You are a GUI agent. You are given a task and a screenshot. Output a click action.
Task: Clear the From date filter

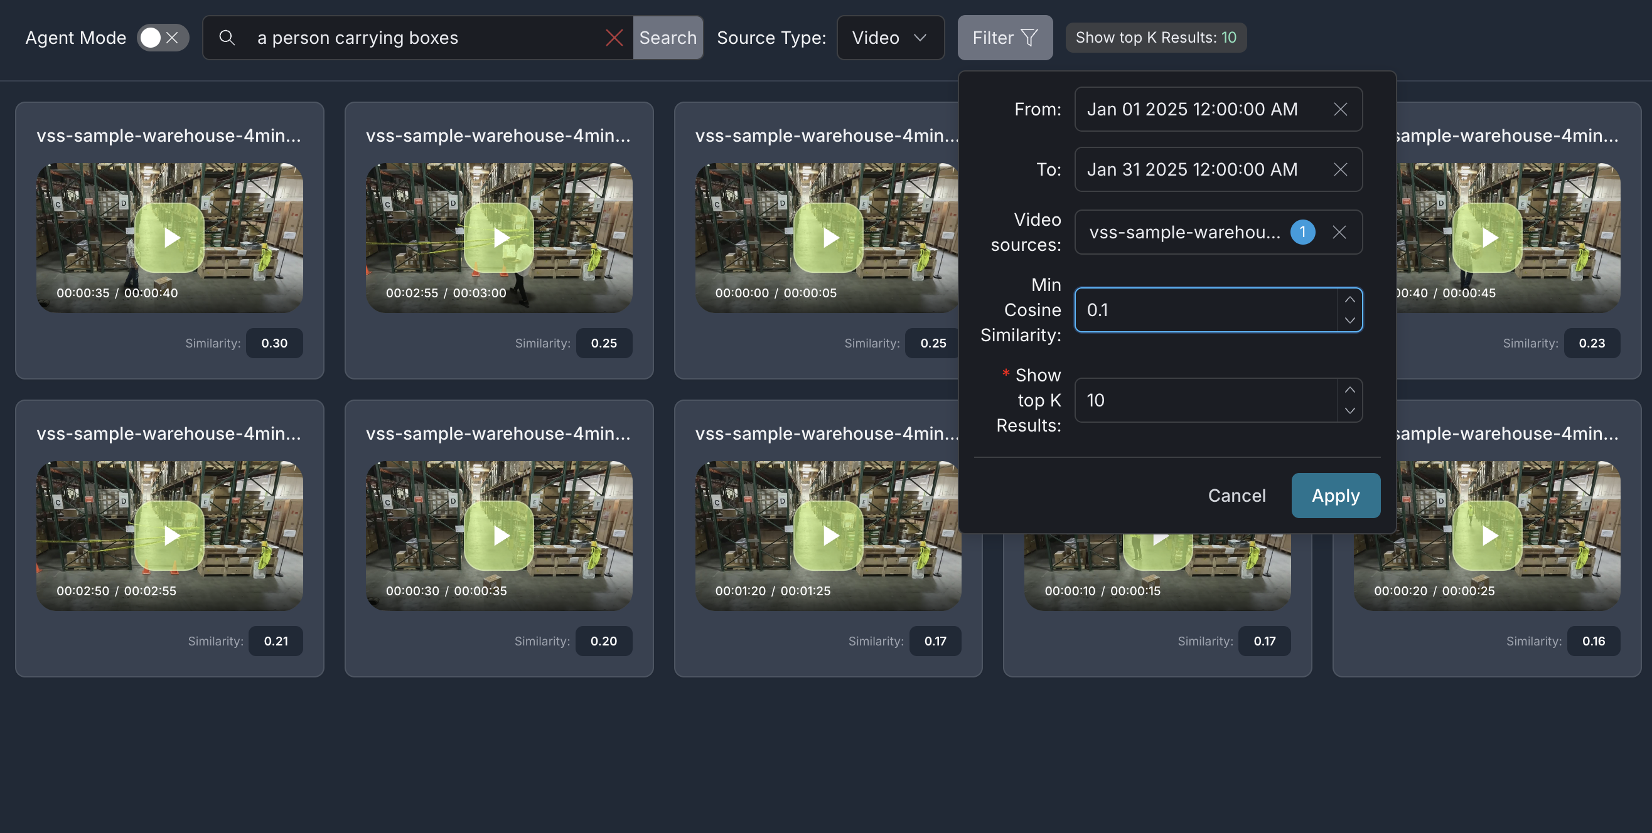pyautogui.click(x=1340, y=109)
